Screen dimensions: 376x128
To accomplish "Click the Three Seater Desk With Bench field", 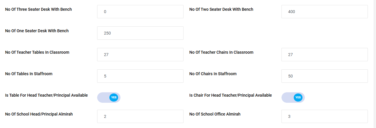I will coord(140,12).
